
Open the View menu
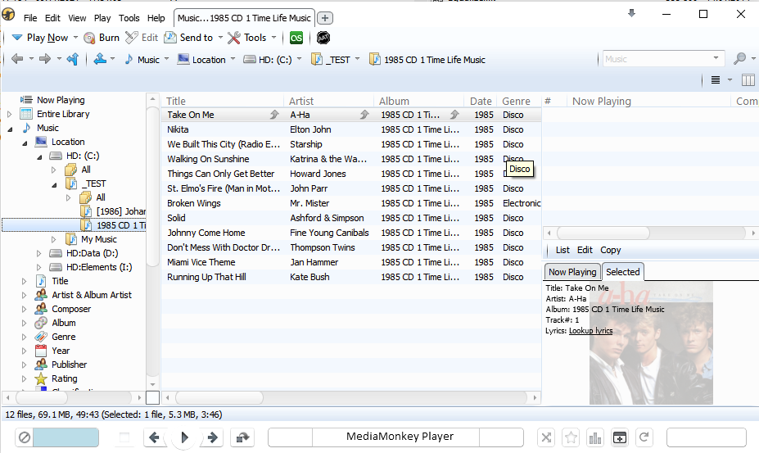point(77,18)
